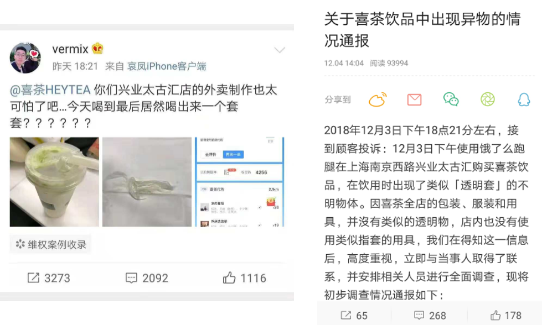Open the 2092 comments on vermix's post

click(147, 278)
